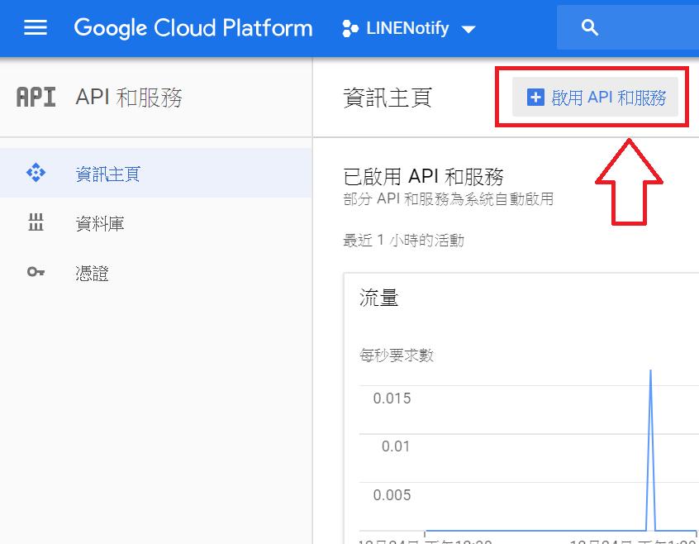The height and width of the screenshot is (544, 699).
Task: Click the 0.01 axis value
Action: 396,446
